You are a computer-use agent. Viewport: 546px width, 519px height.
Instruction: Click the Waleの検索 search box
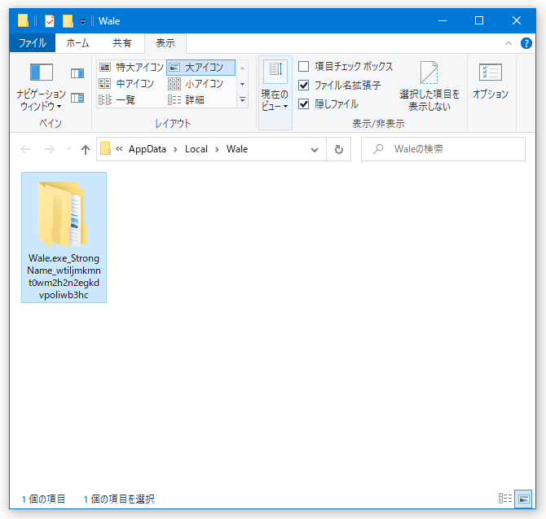coord(443,149)
